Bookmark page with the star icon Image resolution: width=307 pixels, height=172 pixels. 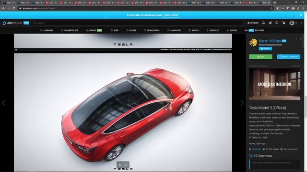[272, 9]
